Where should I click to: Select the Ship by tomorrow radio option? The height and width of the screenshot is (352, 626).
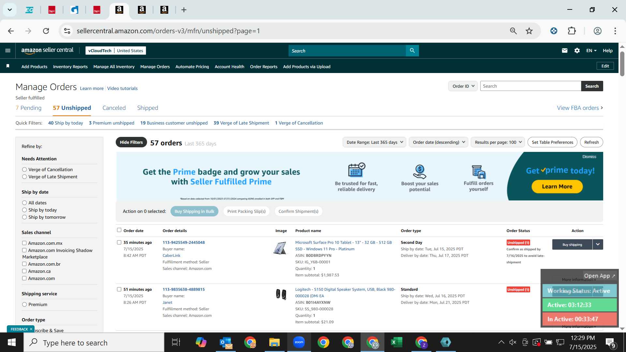coord(24,217)
